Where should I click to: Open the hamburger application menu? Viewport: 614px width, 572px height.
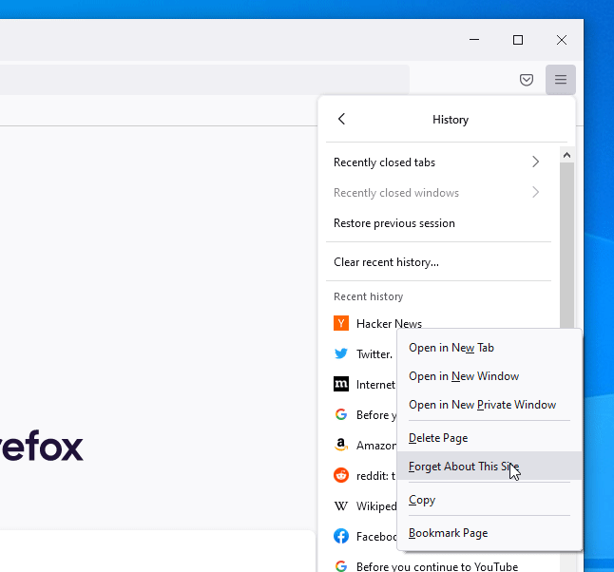pyautogui.click(x=561, y=80)
